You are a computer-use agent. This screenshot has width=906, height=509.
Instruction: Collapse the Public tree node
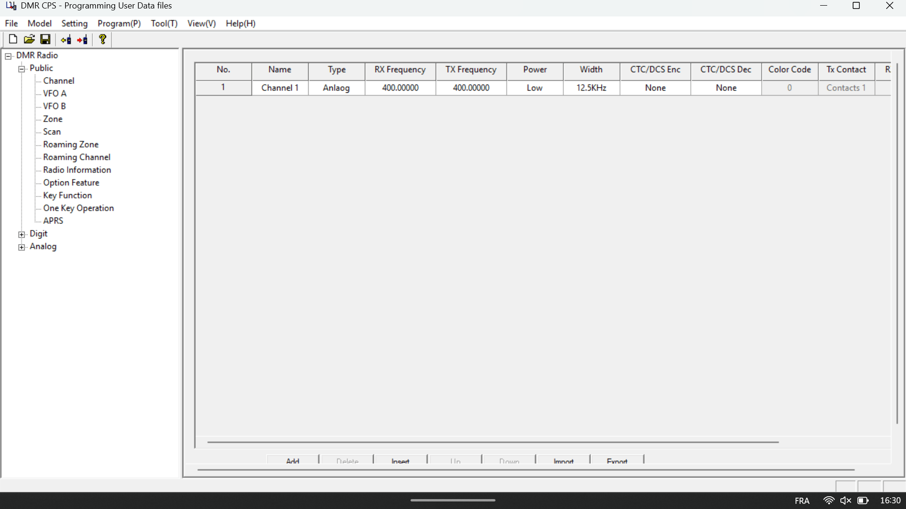tap(22, 69)
